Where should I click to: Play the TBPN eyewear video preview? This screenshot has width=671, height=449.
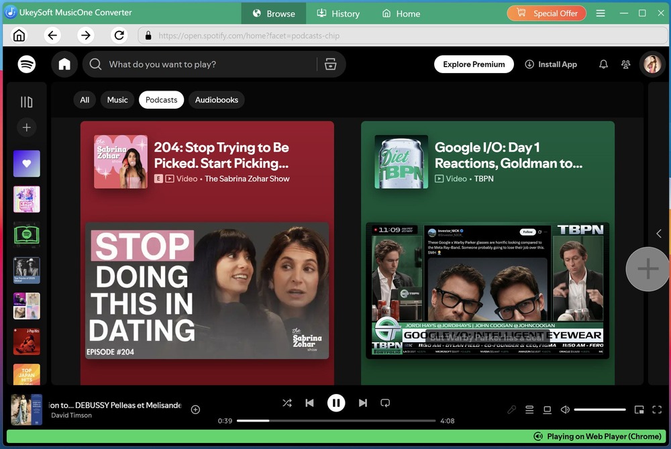pyautogui.click(x=487, y=291)
